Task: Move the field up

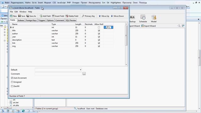Action: click(x=104, y=16)
